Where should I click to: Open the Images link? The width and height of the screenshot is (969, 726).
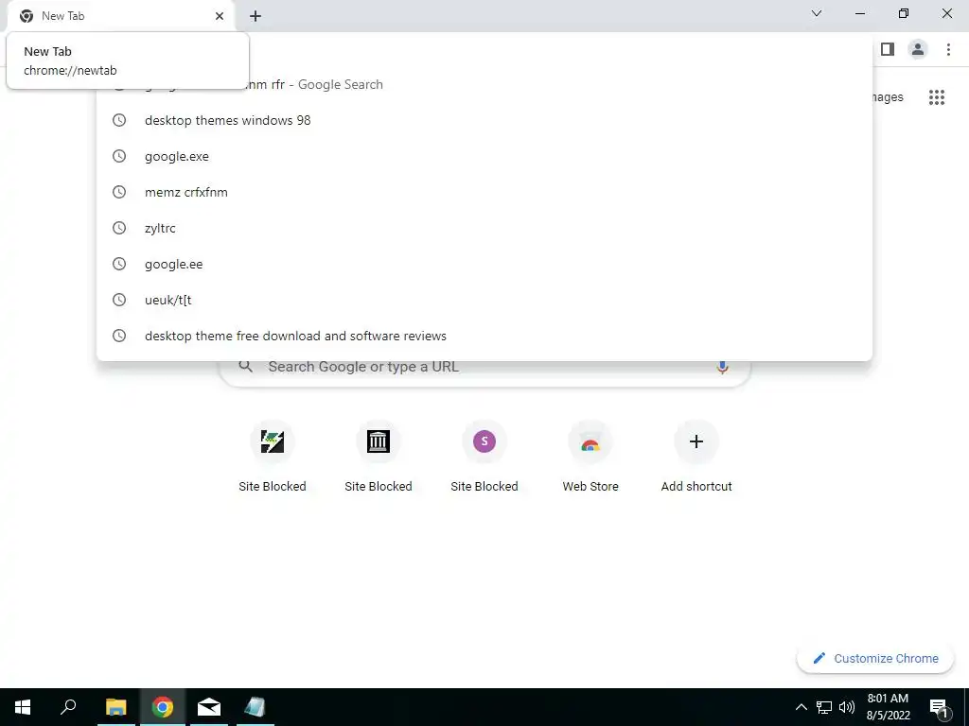tap(888, 97)
